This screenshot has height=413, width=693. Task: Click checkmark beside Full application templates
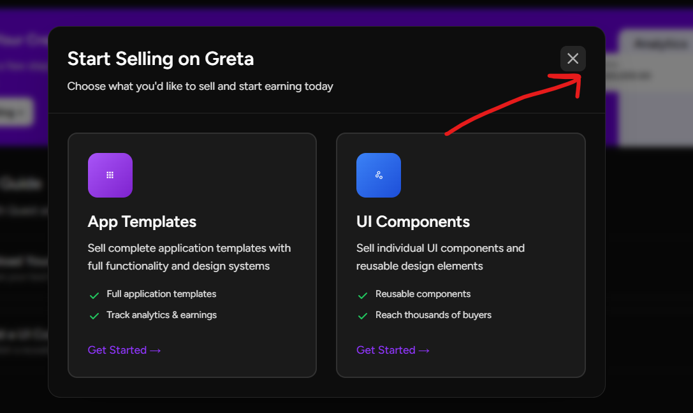94,296
